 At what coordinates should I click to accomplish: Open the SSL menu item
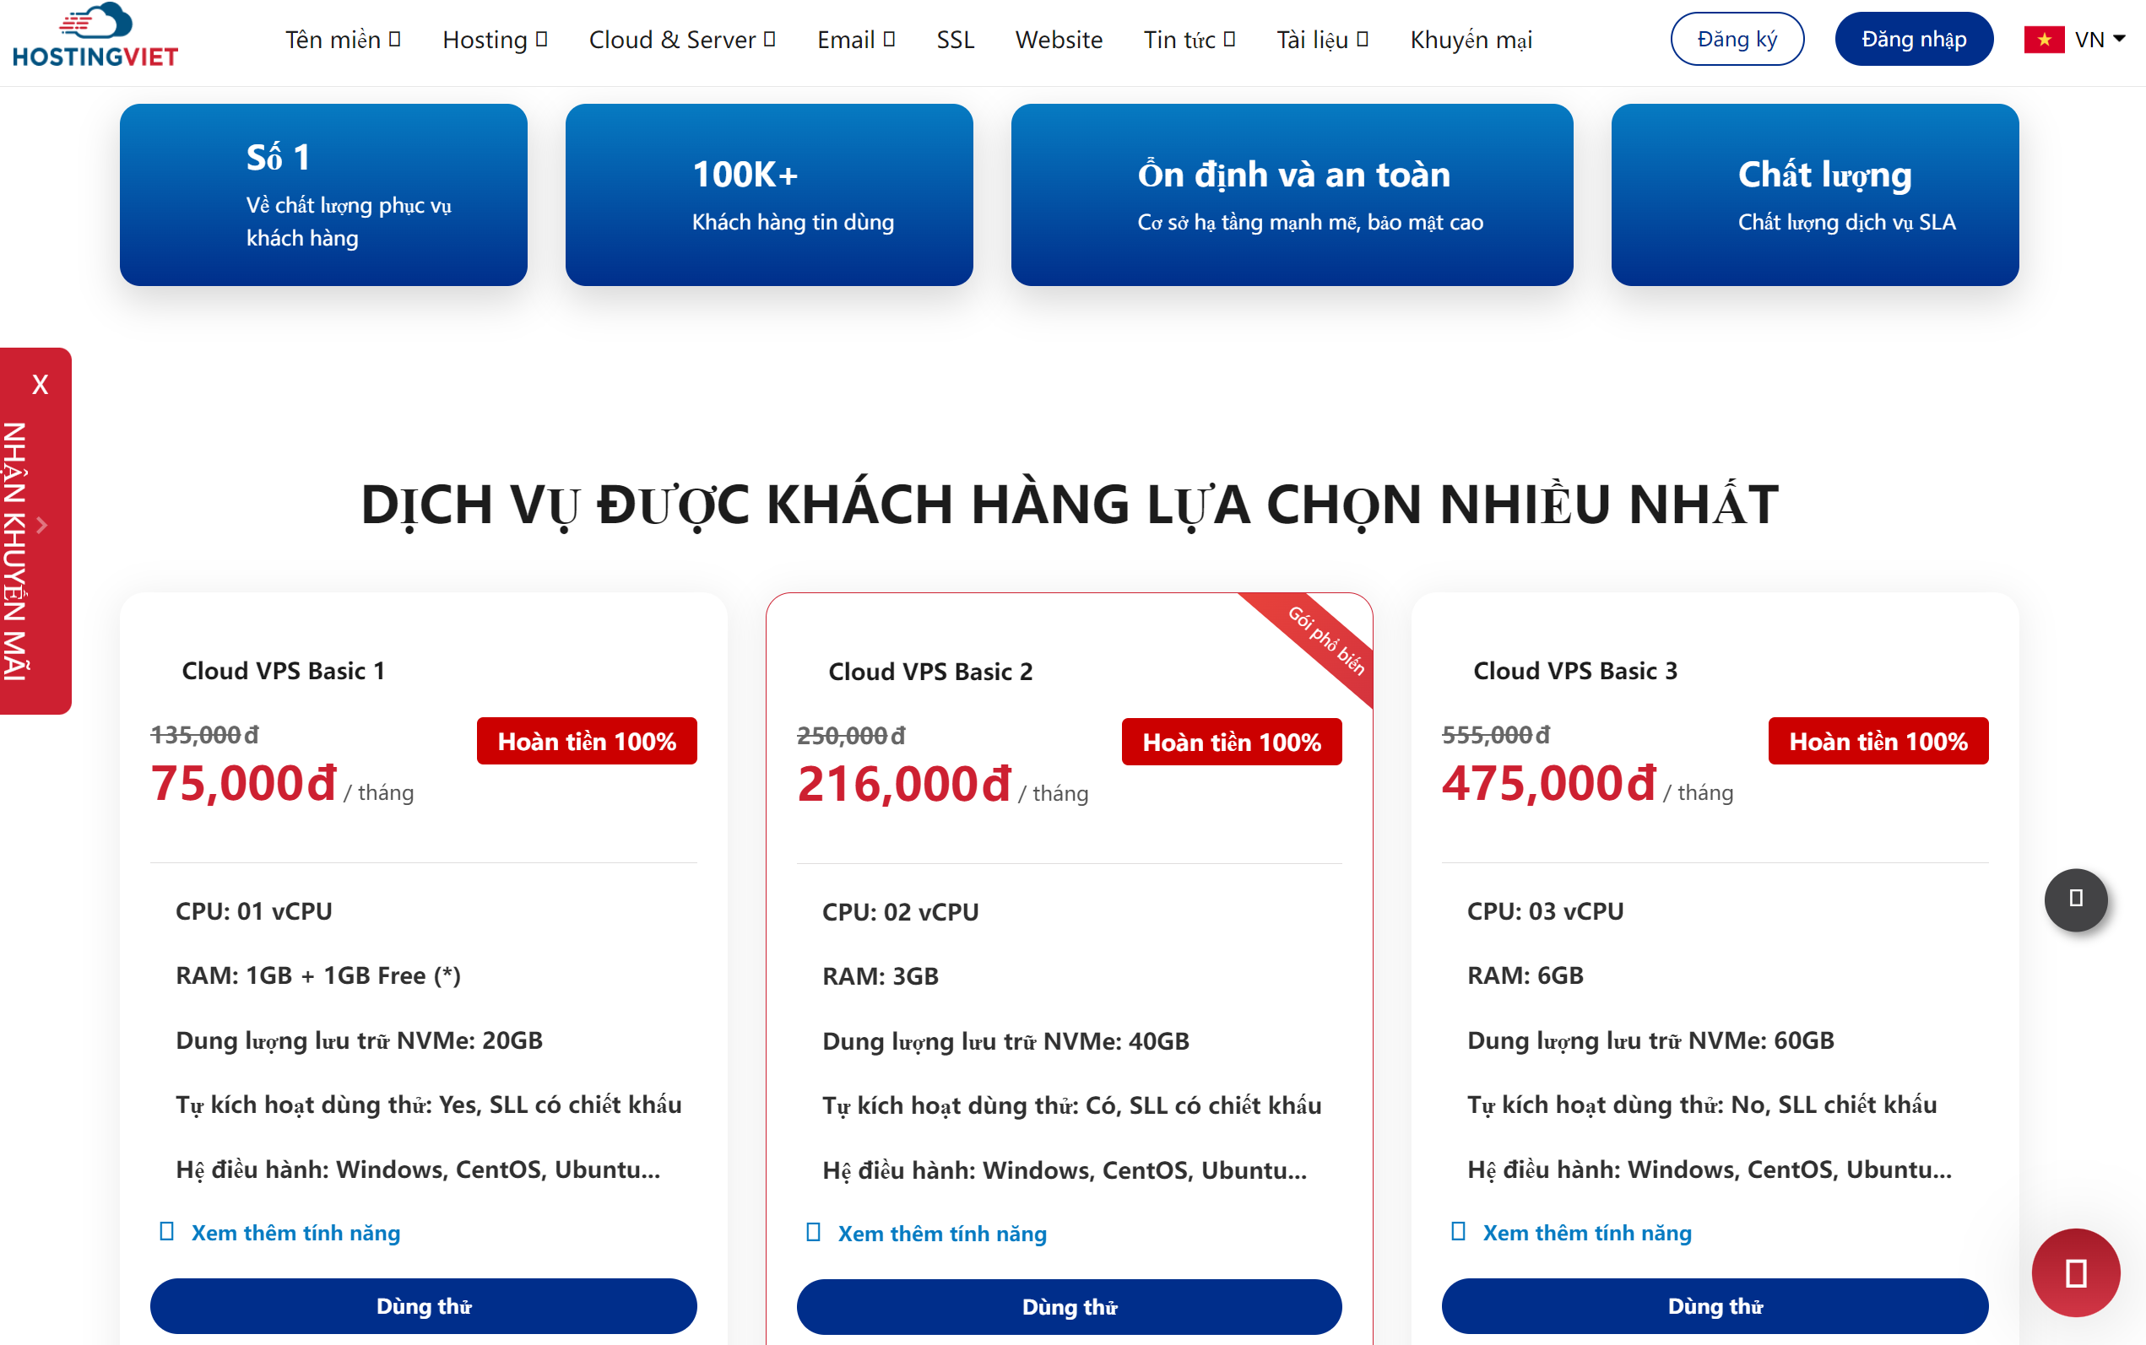(x=955, y=40)
